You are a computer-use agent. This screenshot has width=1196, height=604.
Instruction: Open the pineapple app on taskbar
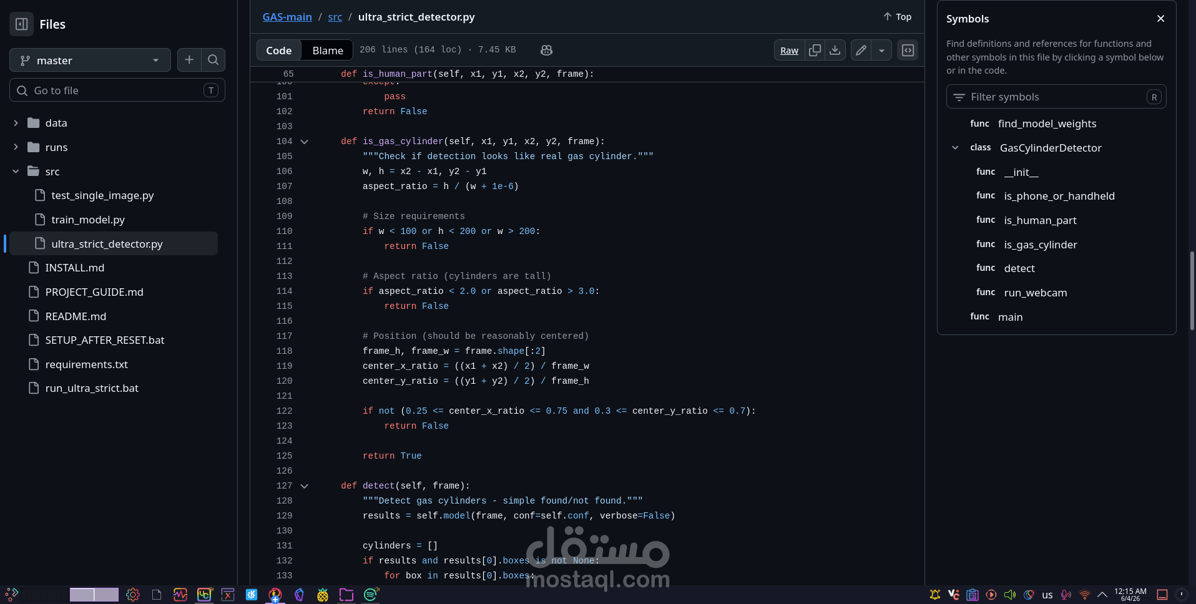coord(323,595)
